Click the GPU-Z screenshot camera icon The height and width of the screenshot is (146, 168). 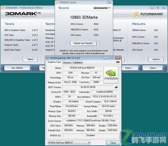pos(118,62)
